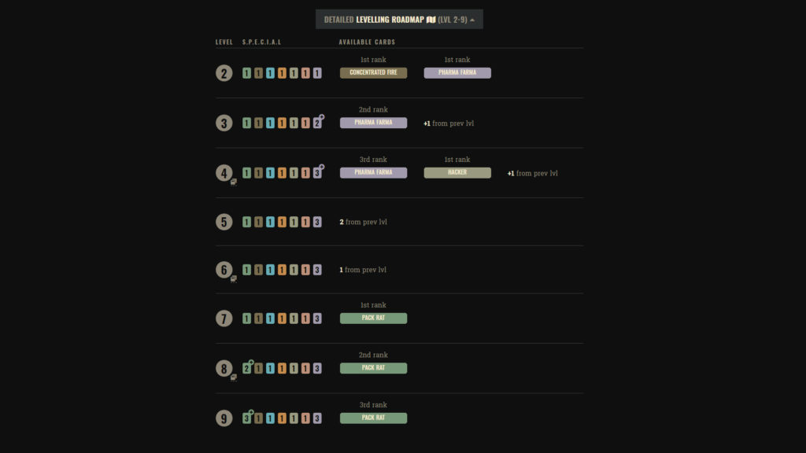Viewport: 806px width, 453px height.
Task: Click the level 5 circle badge
Action: pyautogui.click(x=224, y=222)
